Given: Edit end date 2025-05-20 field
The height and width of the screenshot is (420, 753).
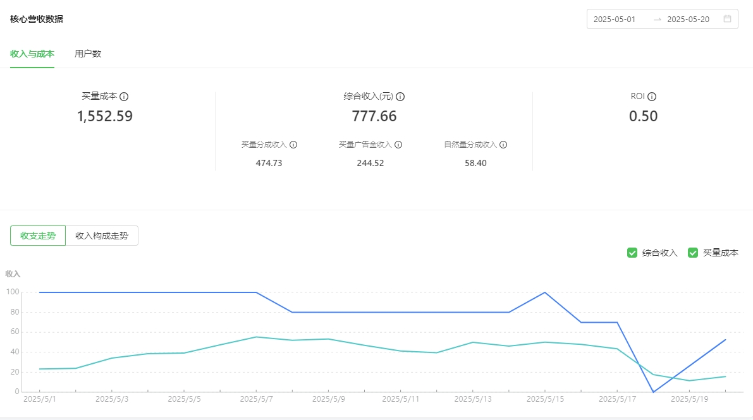Looking at the screenshot, I should pos(688,19).
